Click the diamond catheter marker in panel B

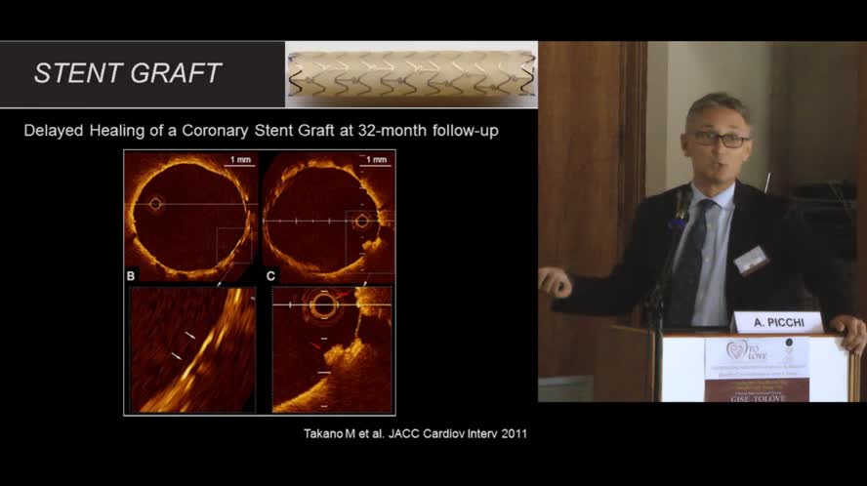[x=155, y=204]
